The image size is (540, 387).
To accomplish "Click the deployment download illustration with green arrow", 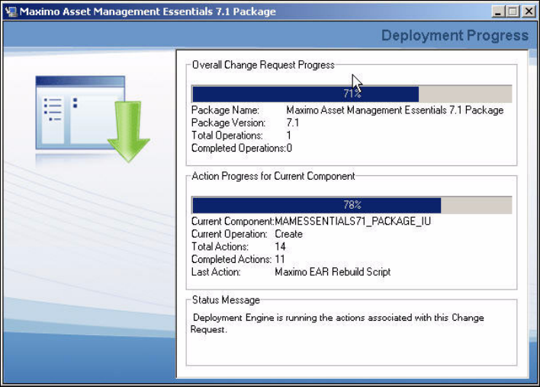I will tap(92, 119).
